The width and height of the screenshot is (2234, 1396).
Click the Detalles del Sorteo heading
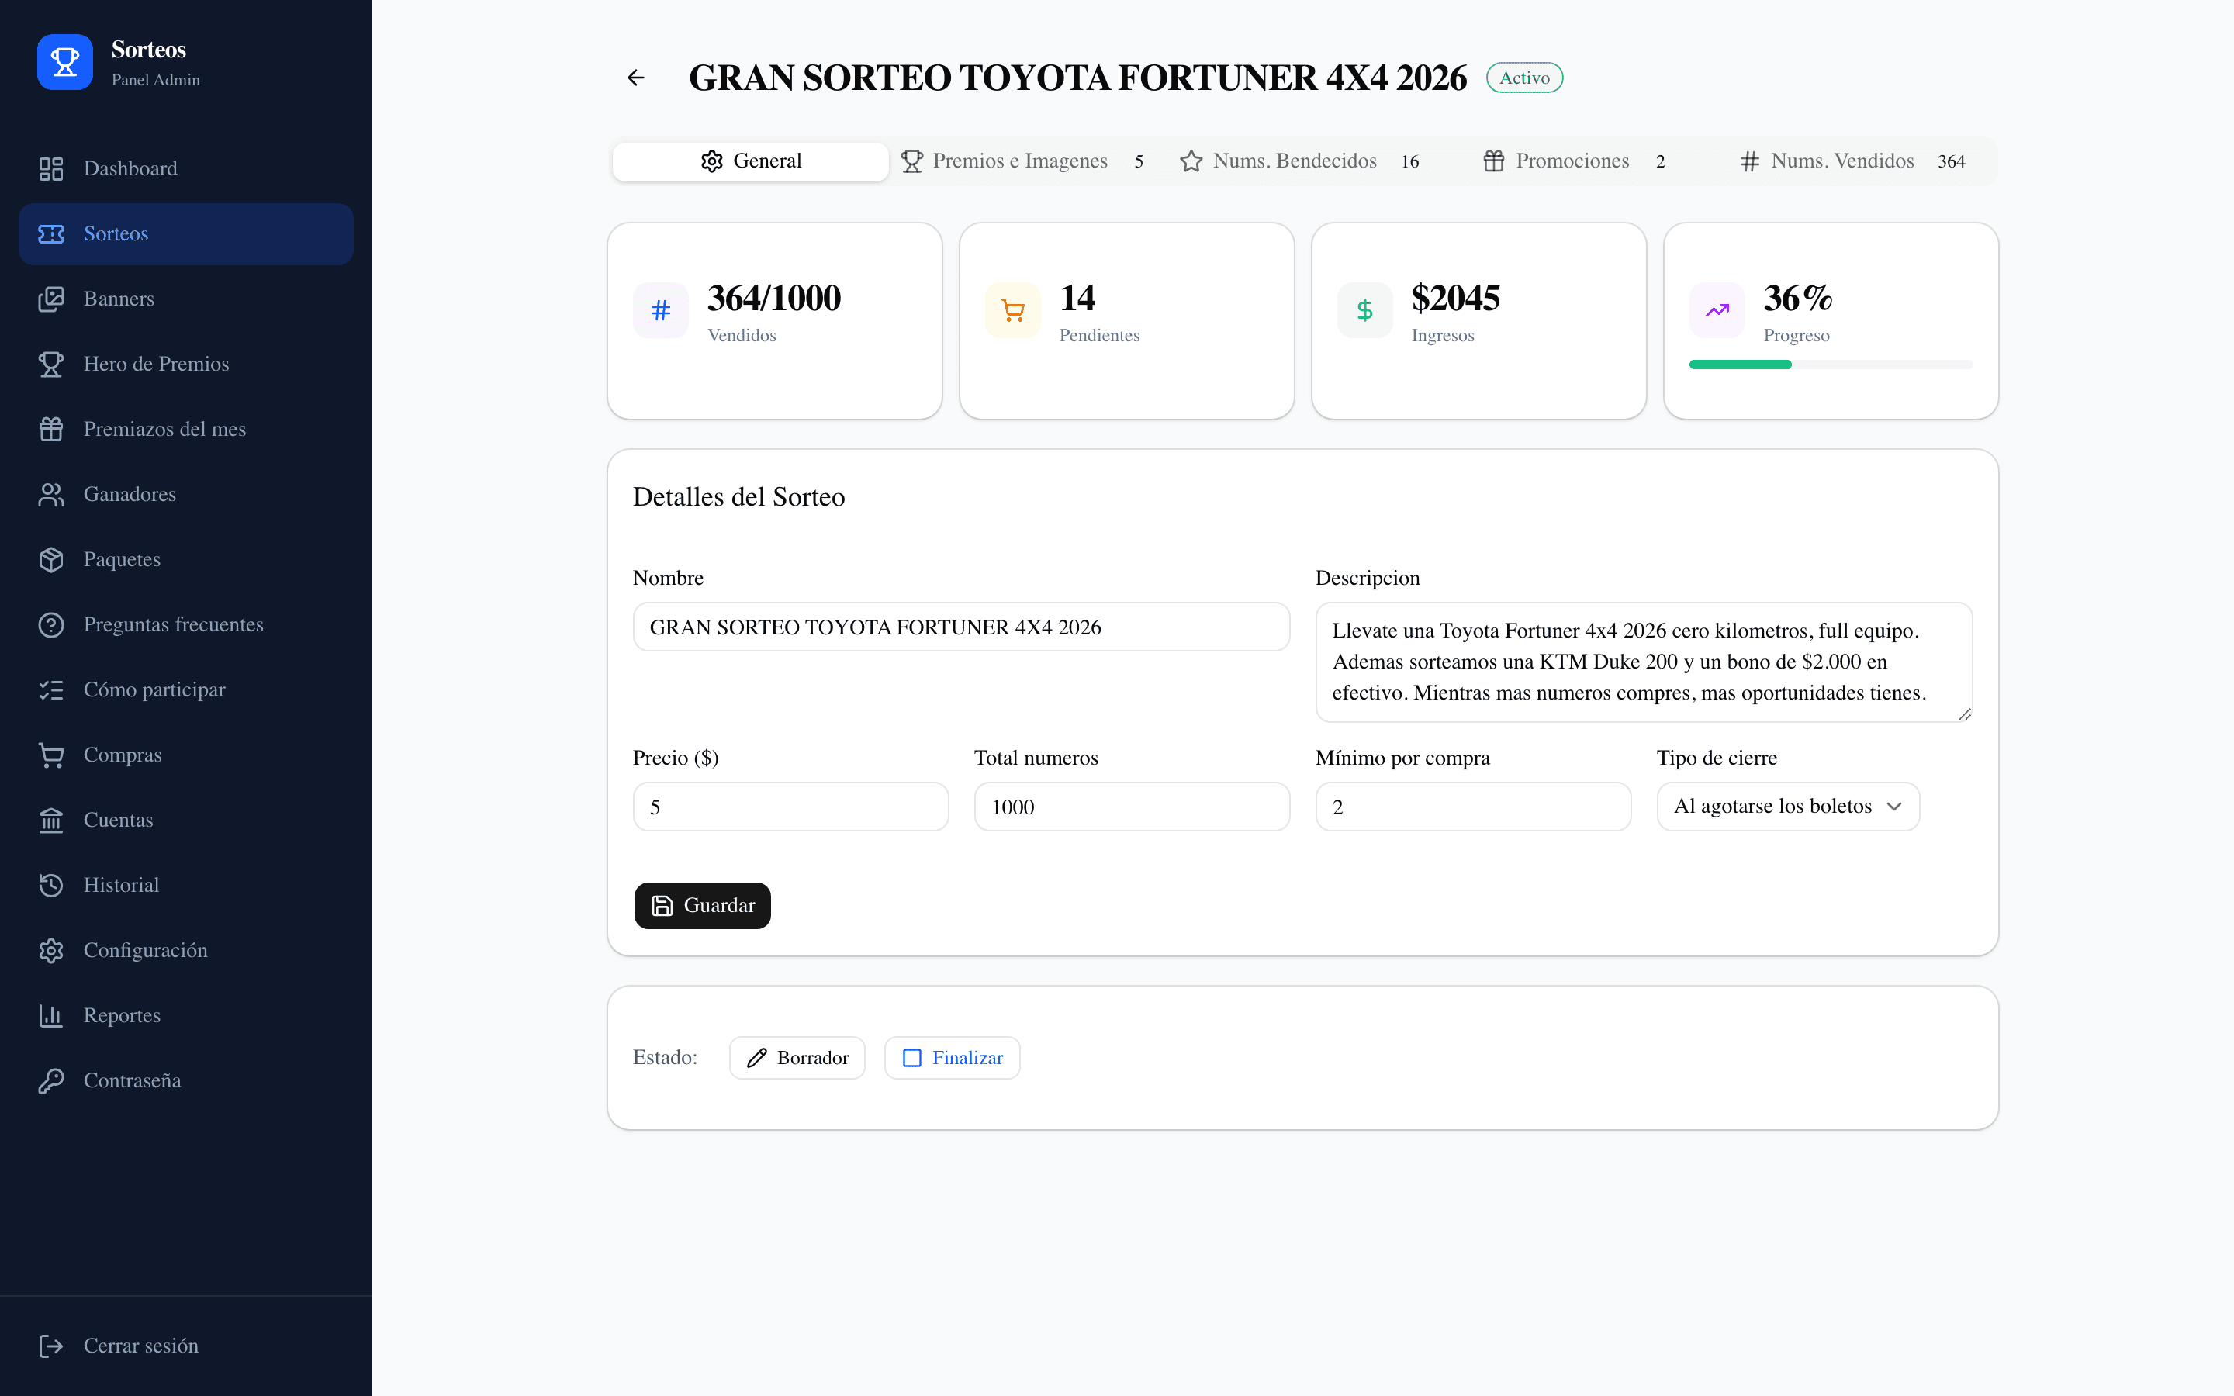738,496
